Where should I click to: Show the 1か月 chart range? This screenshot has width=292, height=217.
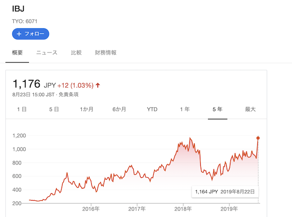[87, 109]
